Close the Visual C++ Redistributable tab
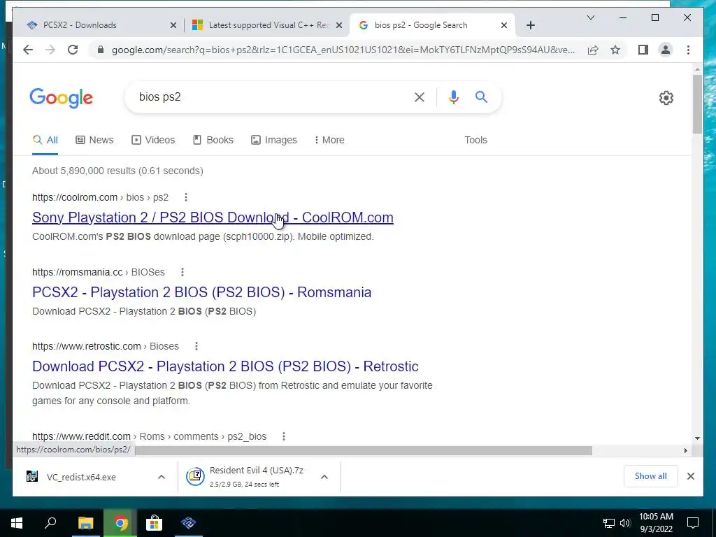 coord(339,26)
